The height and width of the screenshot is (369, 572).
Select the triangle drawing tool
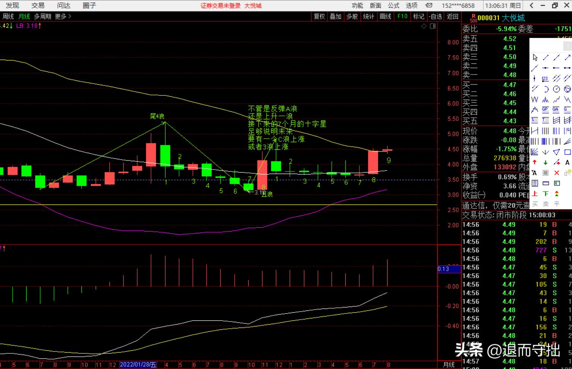pos(556,152)
